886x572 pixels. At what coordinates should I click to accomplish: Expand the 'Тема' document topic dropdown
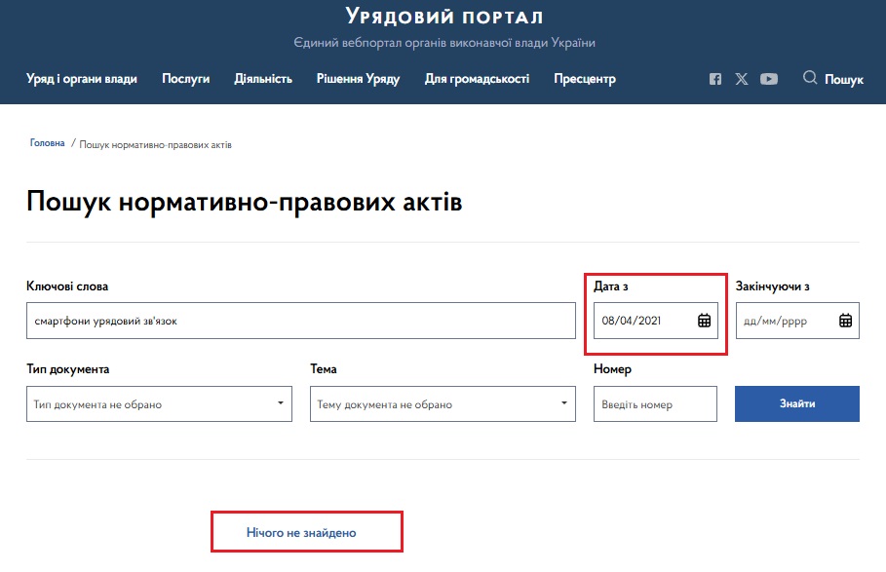point(443,403)
